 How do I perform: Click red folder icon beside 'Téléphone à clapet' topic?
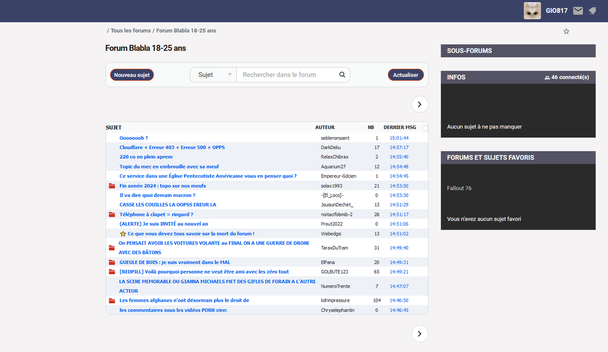[112, 214]
